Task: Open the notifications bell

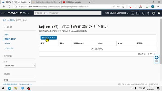Action: 143,13
